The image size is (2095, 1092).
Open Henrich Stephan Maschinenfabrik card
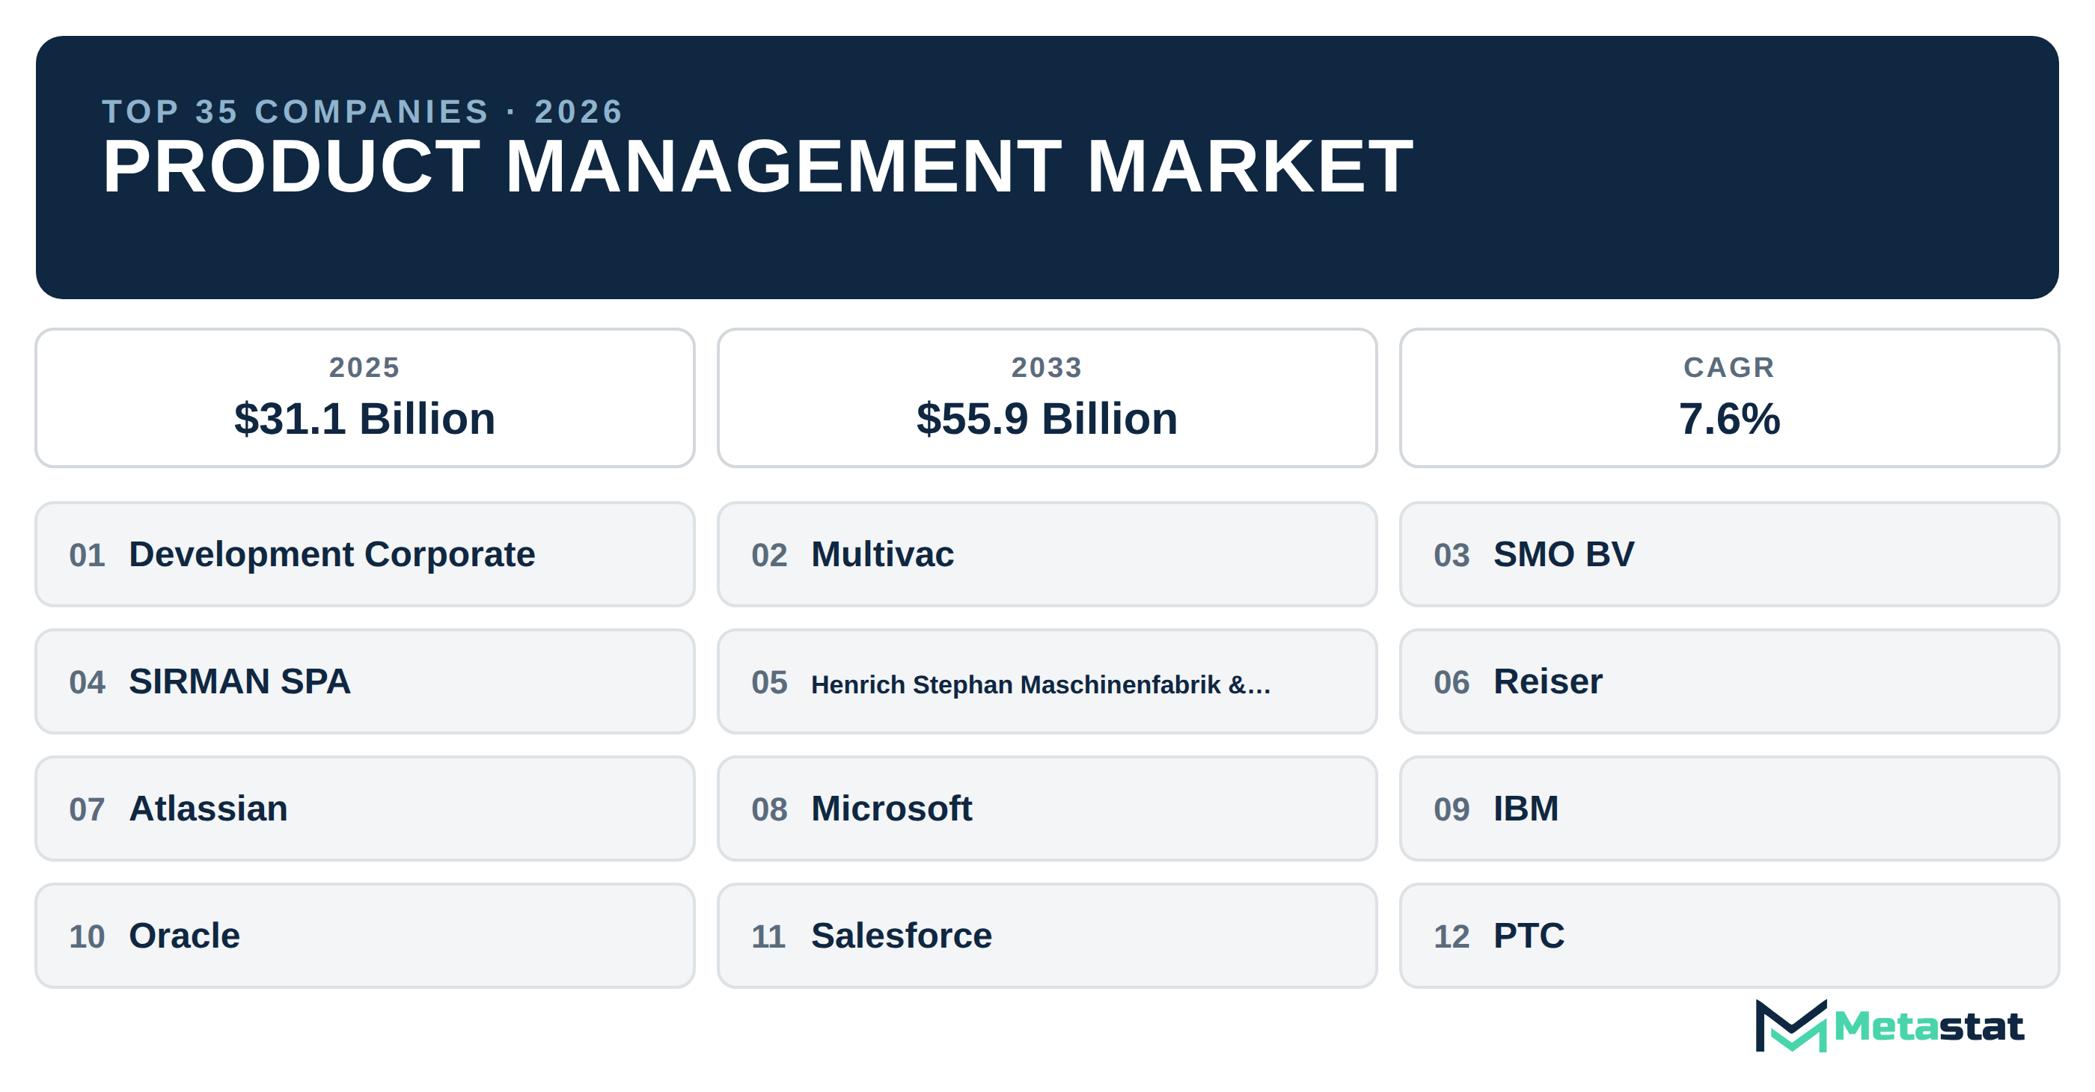coord(1047,681)
